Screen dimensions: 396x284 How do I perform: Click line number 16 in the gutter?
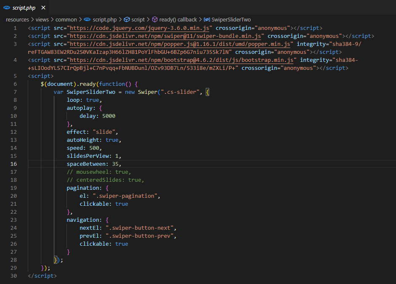point(13,164)
